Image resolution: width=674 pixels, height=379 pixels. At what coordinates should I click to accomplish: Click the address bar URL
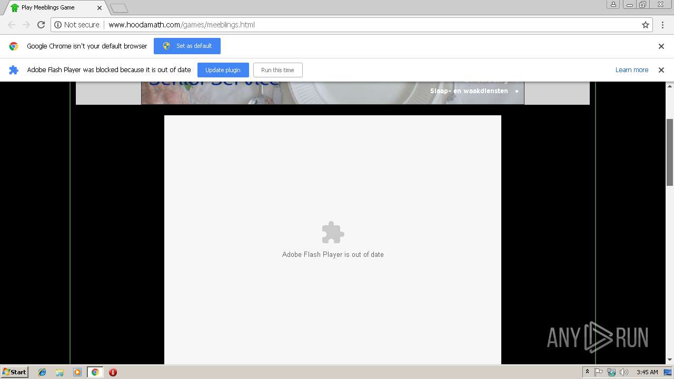pyautogui.click(x=182, y=25)
